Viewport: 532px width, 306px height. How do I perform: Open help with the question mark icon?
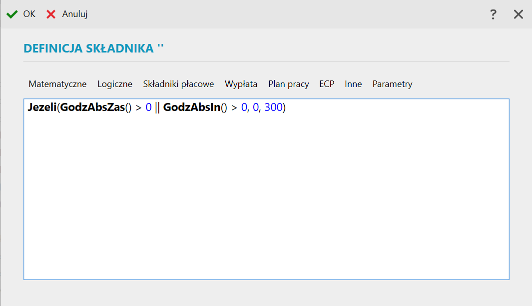493,14
